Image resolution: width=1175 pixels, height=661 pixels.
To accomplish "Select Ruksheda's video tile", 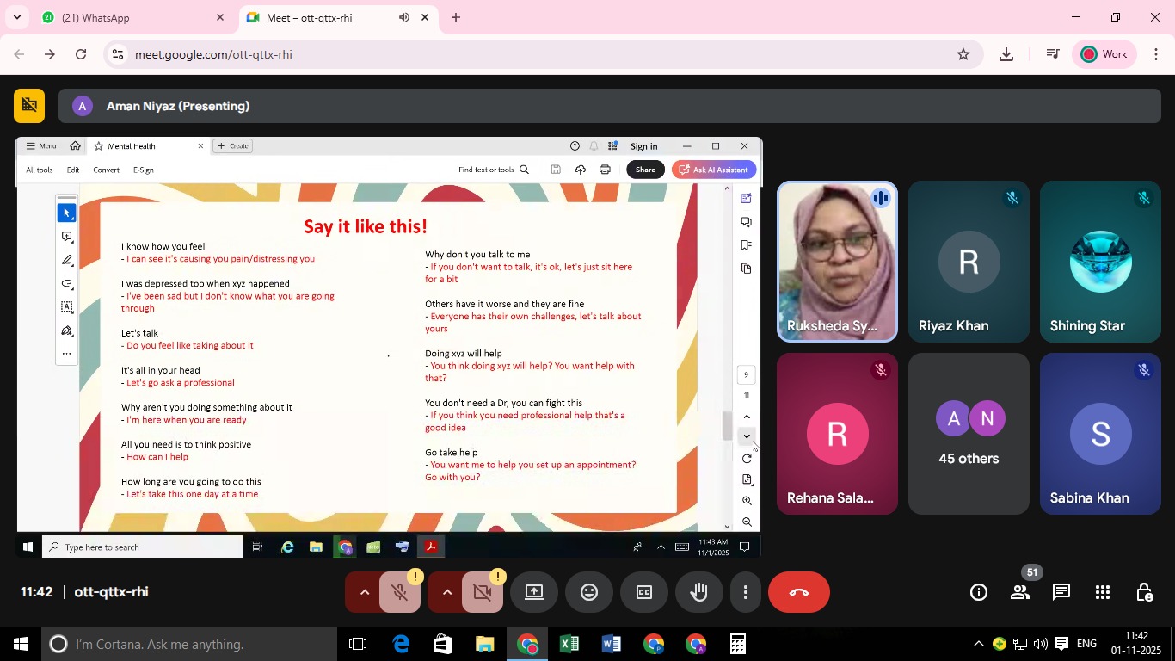I will pyautogui.click(x=837, y=262).
